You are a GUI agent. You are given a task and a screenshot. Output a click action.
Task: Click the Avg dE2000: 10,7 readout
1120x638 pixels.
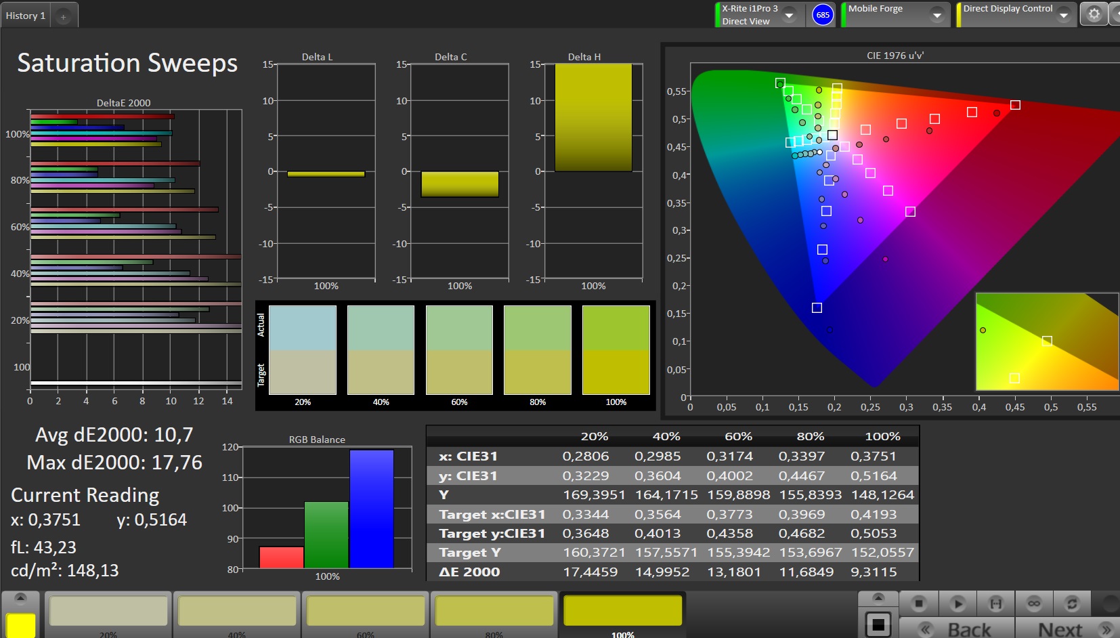pyautogui.click(x=114, y=435)
